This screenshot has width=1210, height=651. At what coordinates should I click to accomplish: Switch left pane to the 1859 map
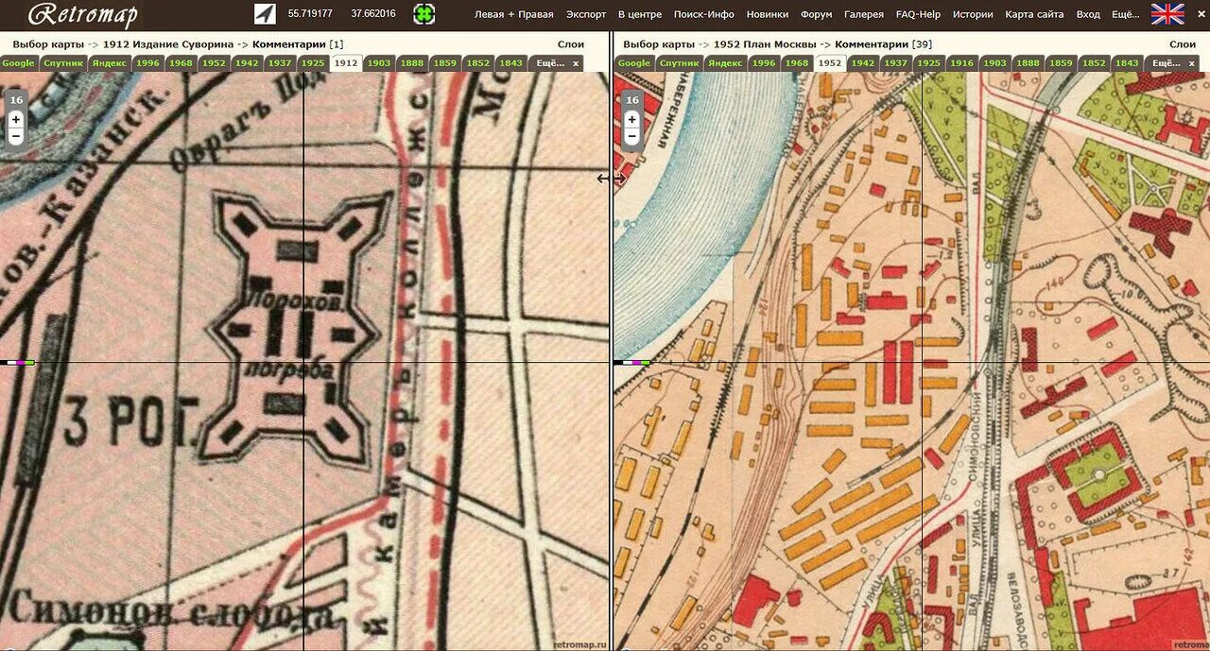tap(445, 63)
